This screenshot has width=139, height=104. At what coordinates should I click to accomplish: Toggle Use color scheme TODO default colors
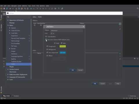[46, 40]
